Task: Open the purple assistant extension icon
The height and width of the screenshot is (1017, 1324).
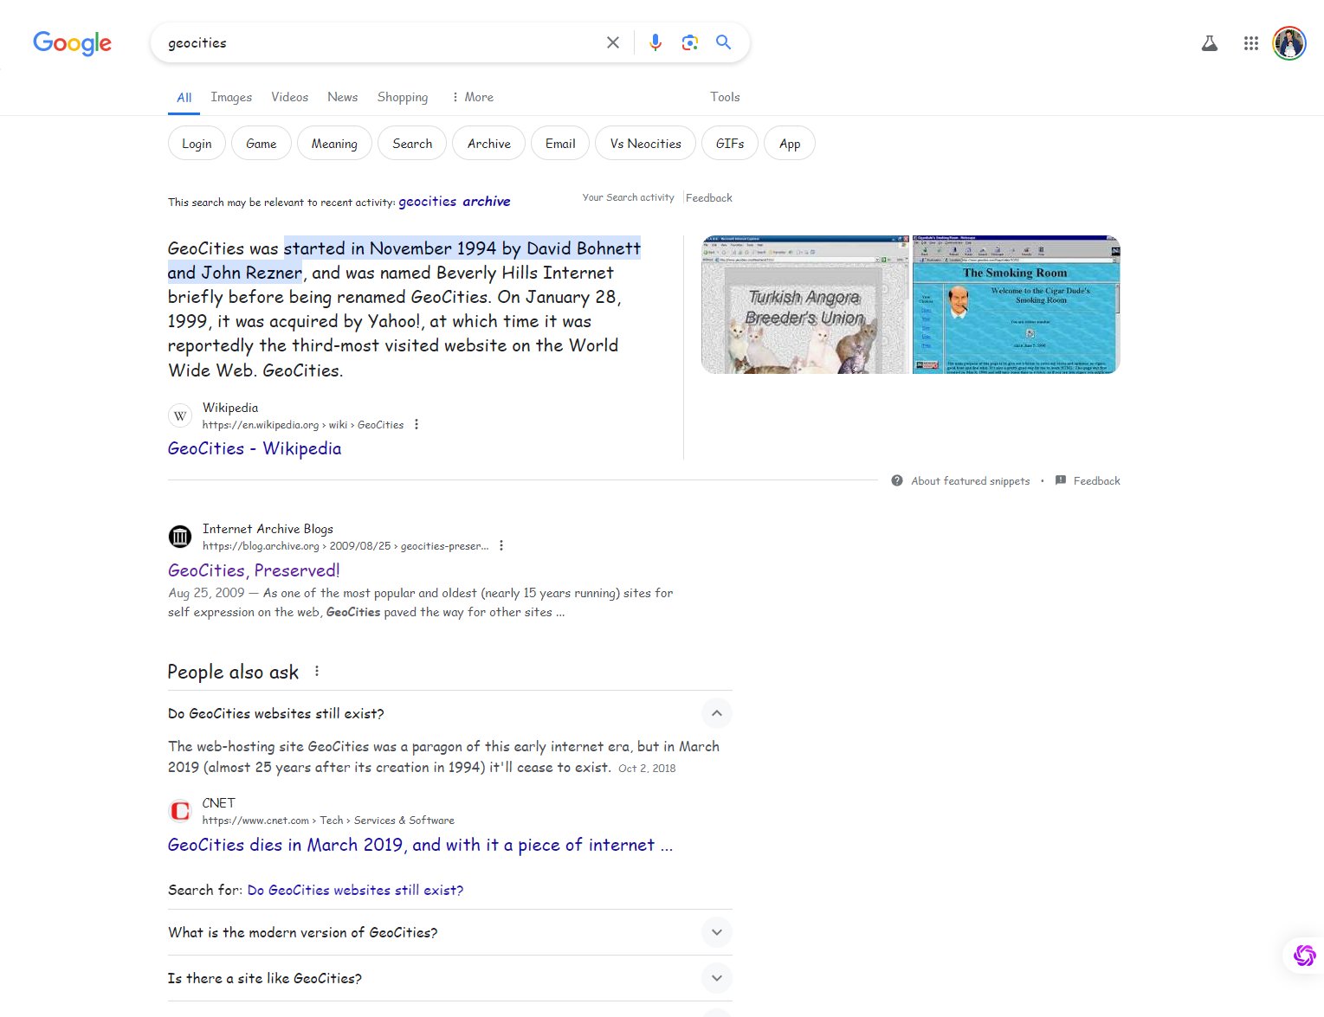Action: click(1304, 956)
